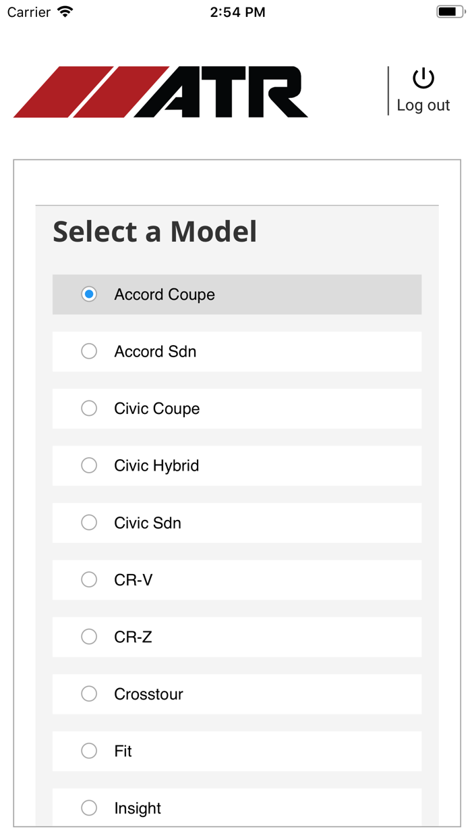Tap the Crosstour model row label
Viewport: 472px width, 840px height.
tap(149, 694)
